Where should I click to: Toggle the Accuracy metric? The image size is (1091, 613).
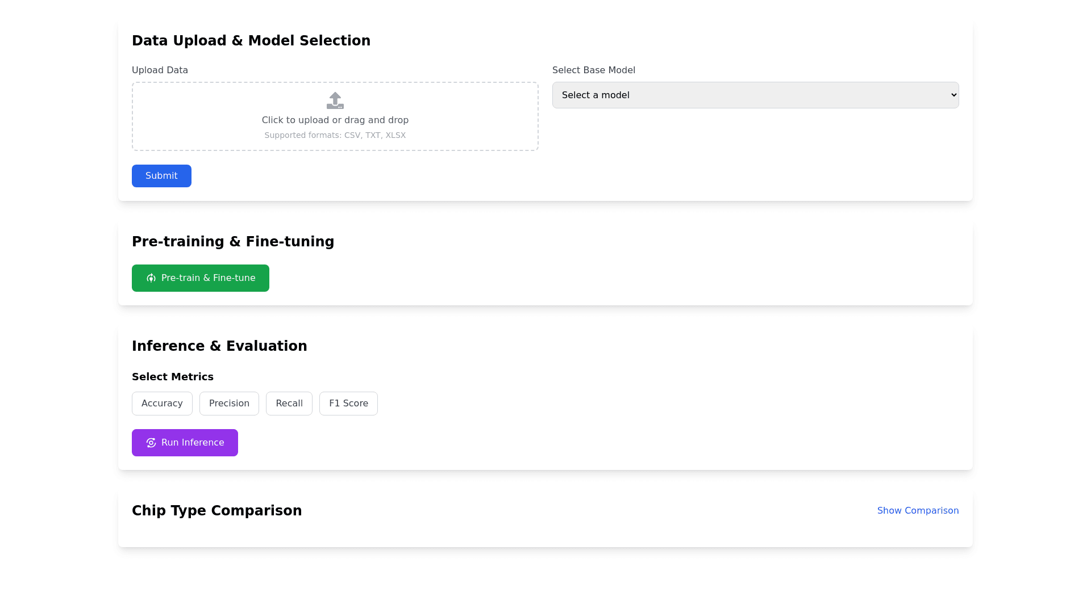162,404
